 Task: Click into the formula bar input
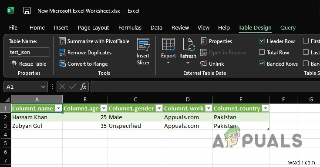[205, 87]
